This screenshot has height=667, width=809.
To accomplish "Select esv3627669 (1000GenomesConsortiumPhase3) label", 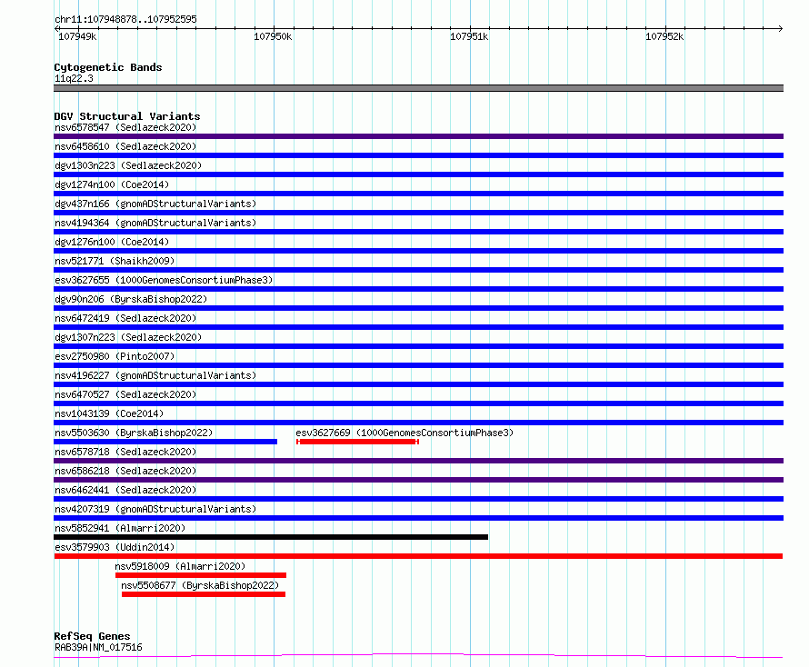I will [404, 433].
